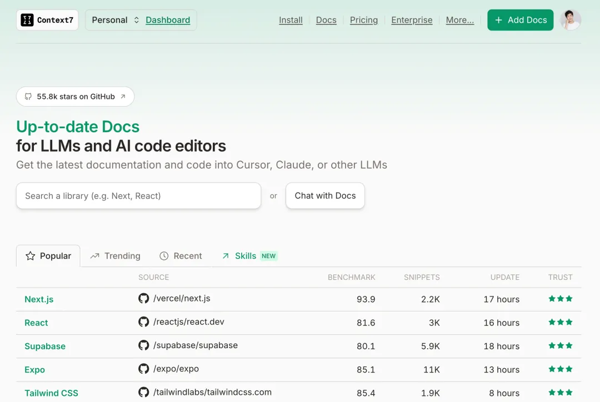This screenshot has height=402, width=600.
Task: Click the trending arrow icon
Action: coord(94,256)
